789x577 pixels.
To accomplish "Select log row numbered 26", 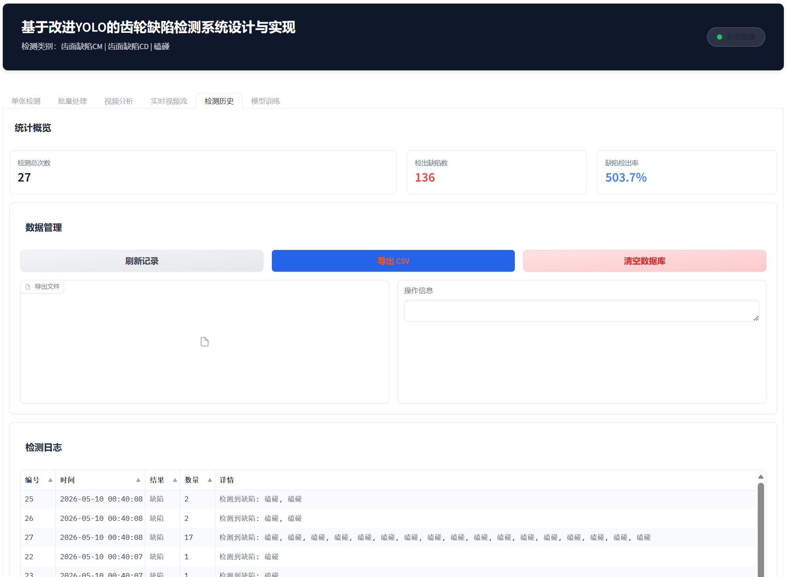I will pyautogui.click(x=389, y=518).
